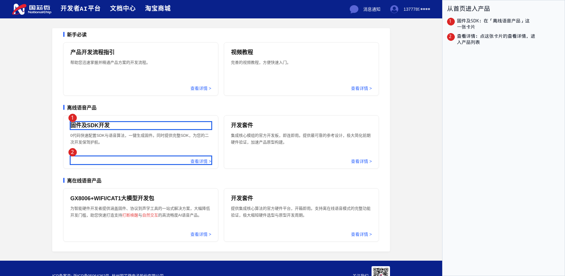Viewport: 565px width, 276px height.
Task: Click the 新手必读 section heading
Action: point(77,35)
